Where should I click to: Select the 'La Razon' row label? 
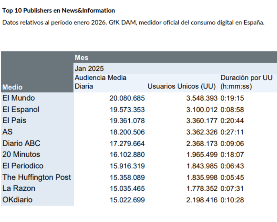(19, 188)
